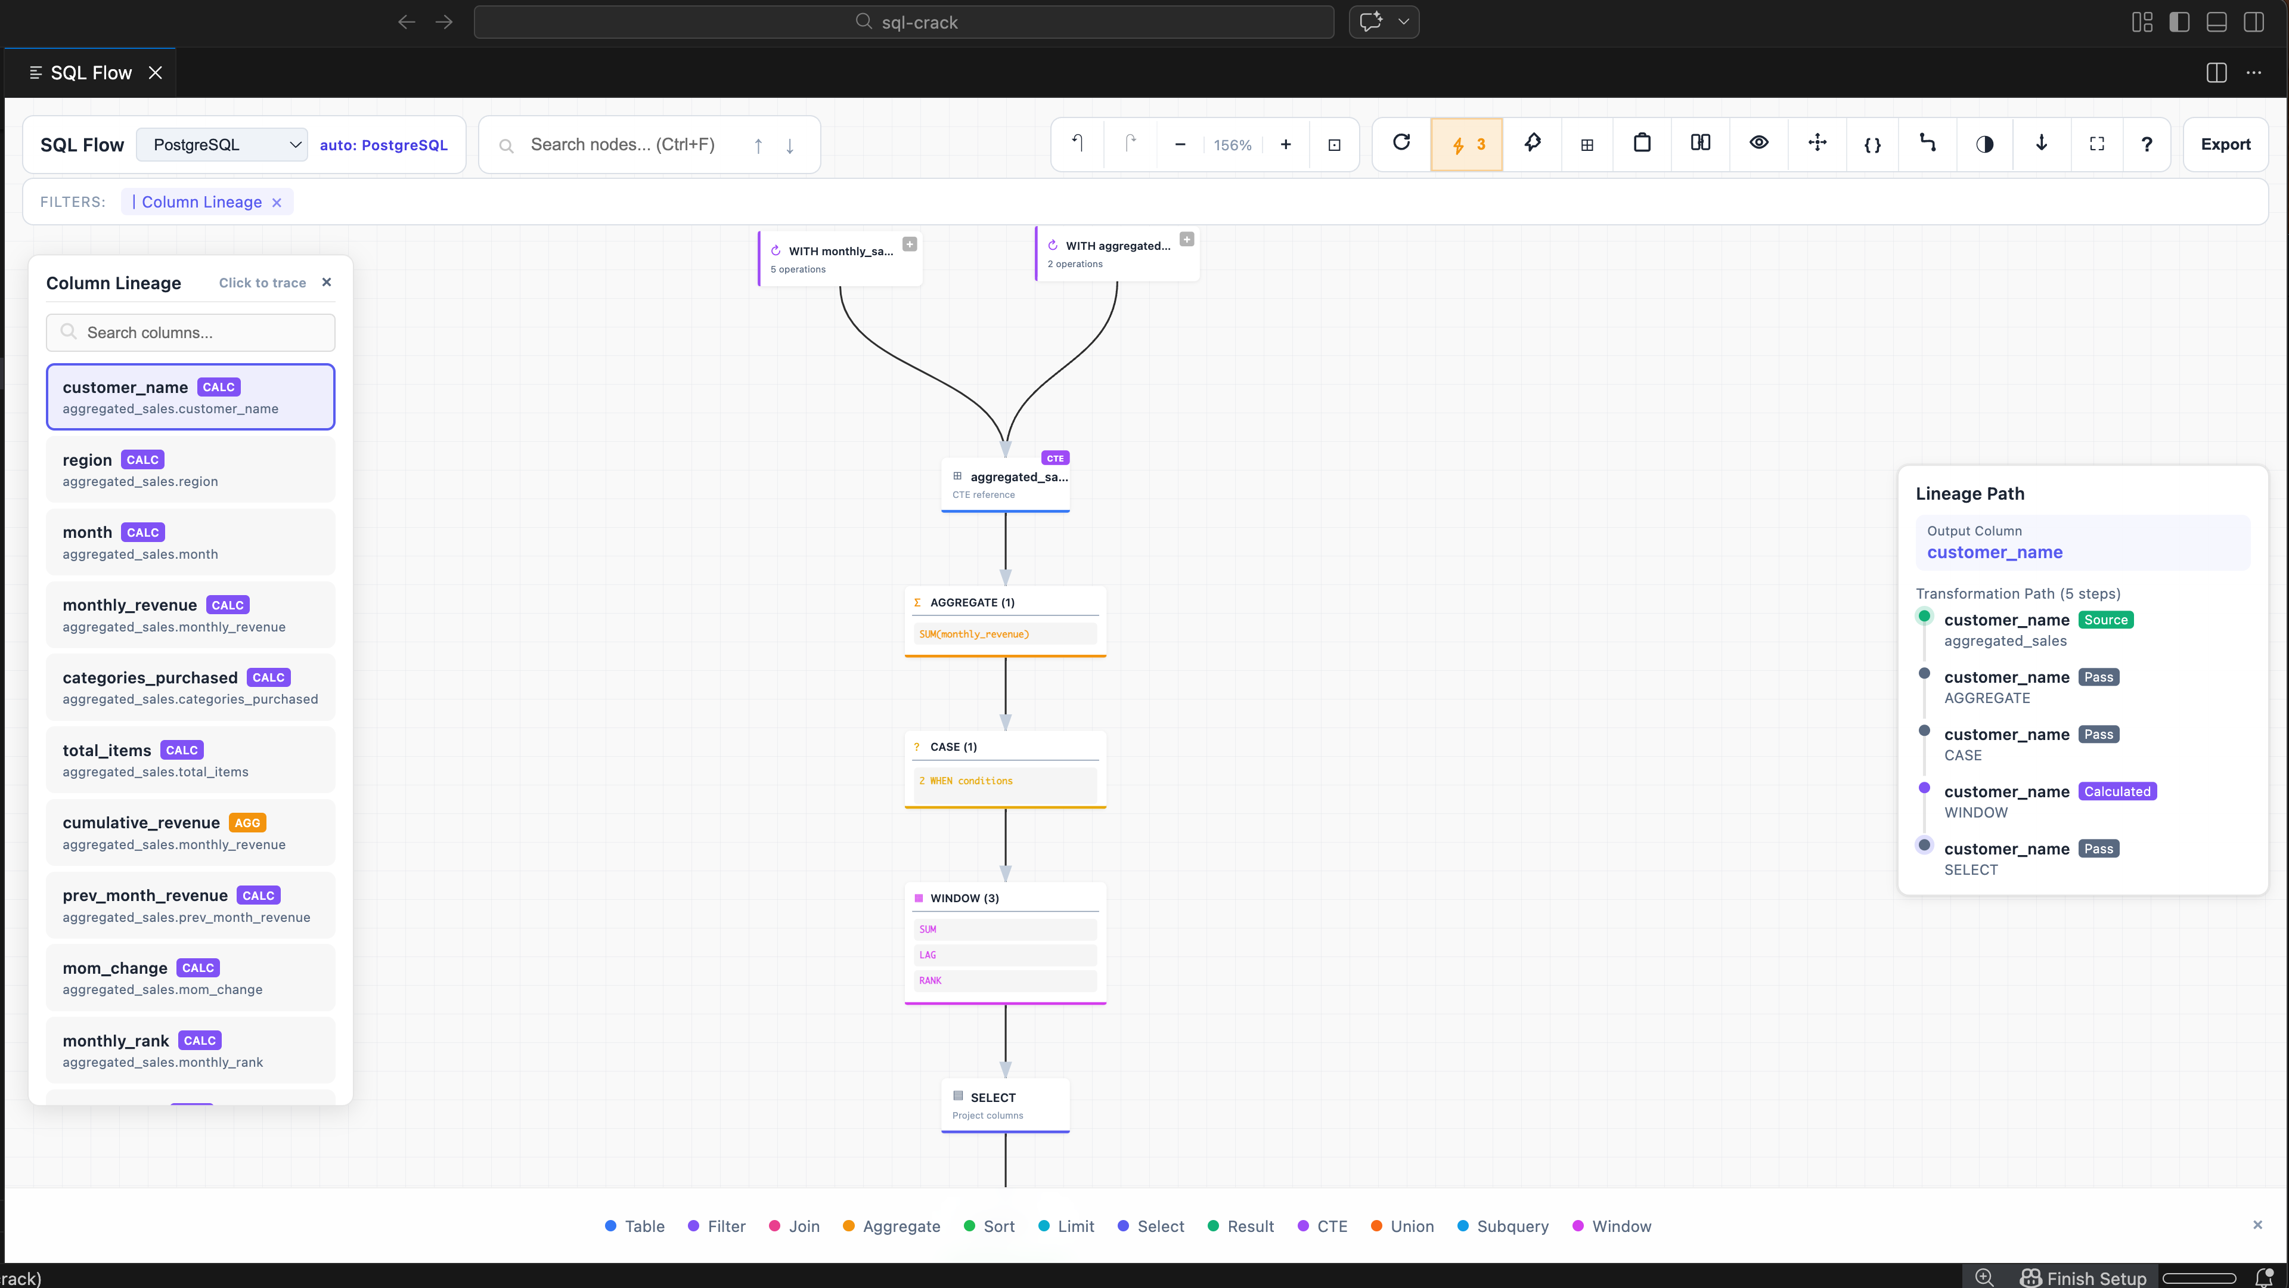Open the PostgreSQL dialect dropdown
The width and height of the screenshot is (2289, 1288).
(x=222, y=144)
